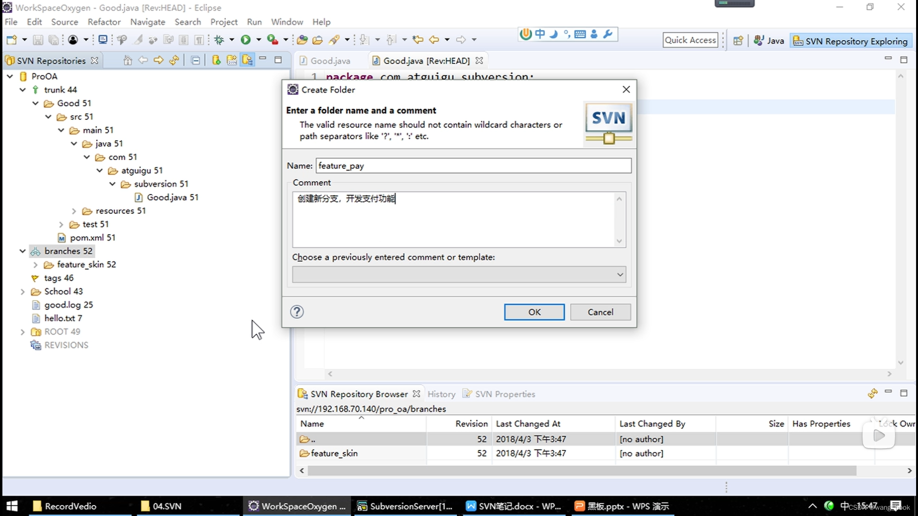The width and height of the screenshot is (918, 516).
Task: Switch to the Java perspective
Action: pos(769,41)
